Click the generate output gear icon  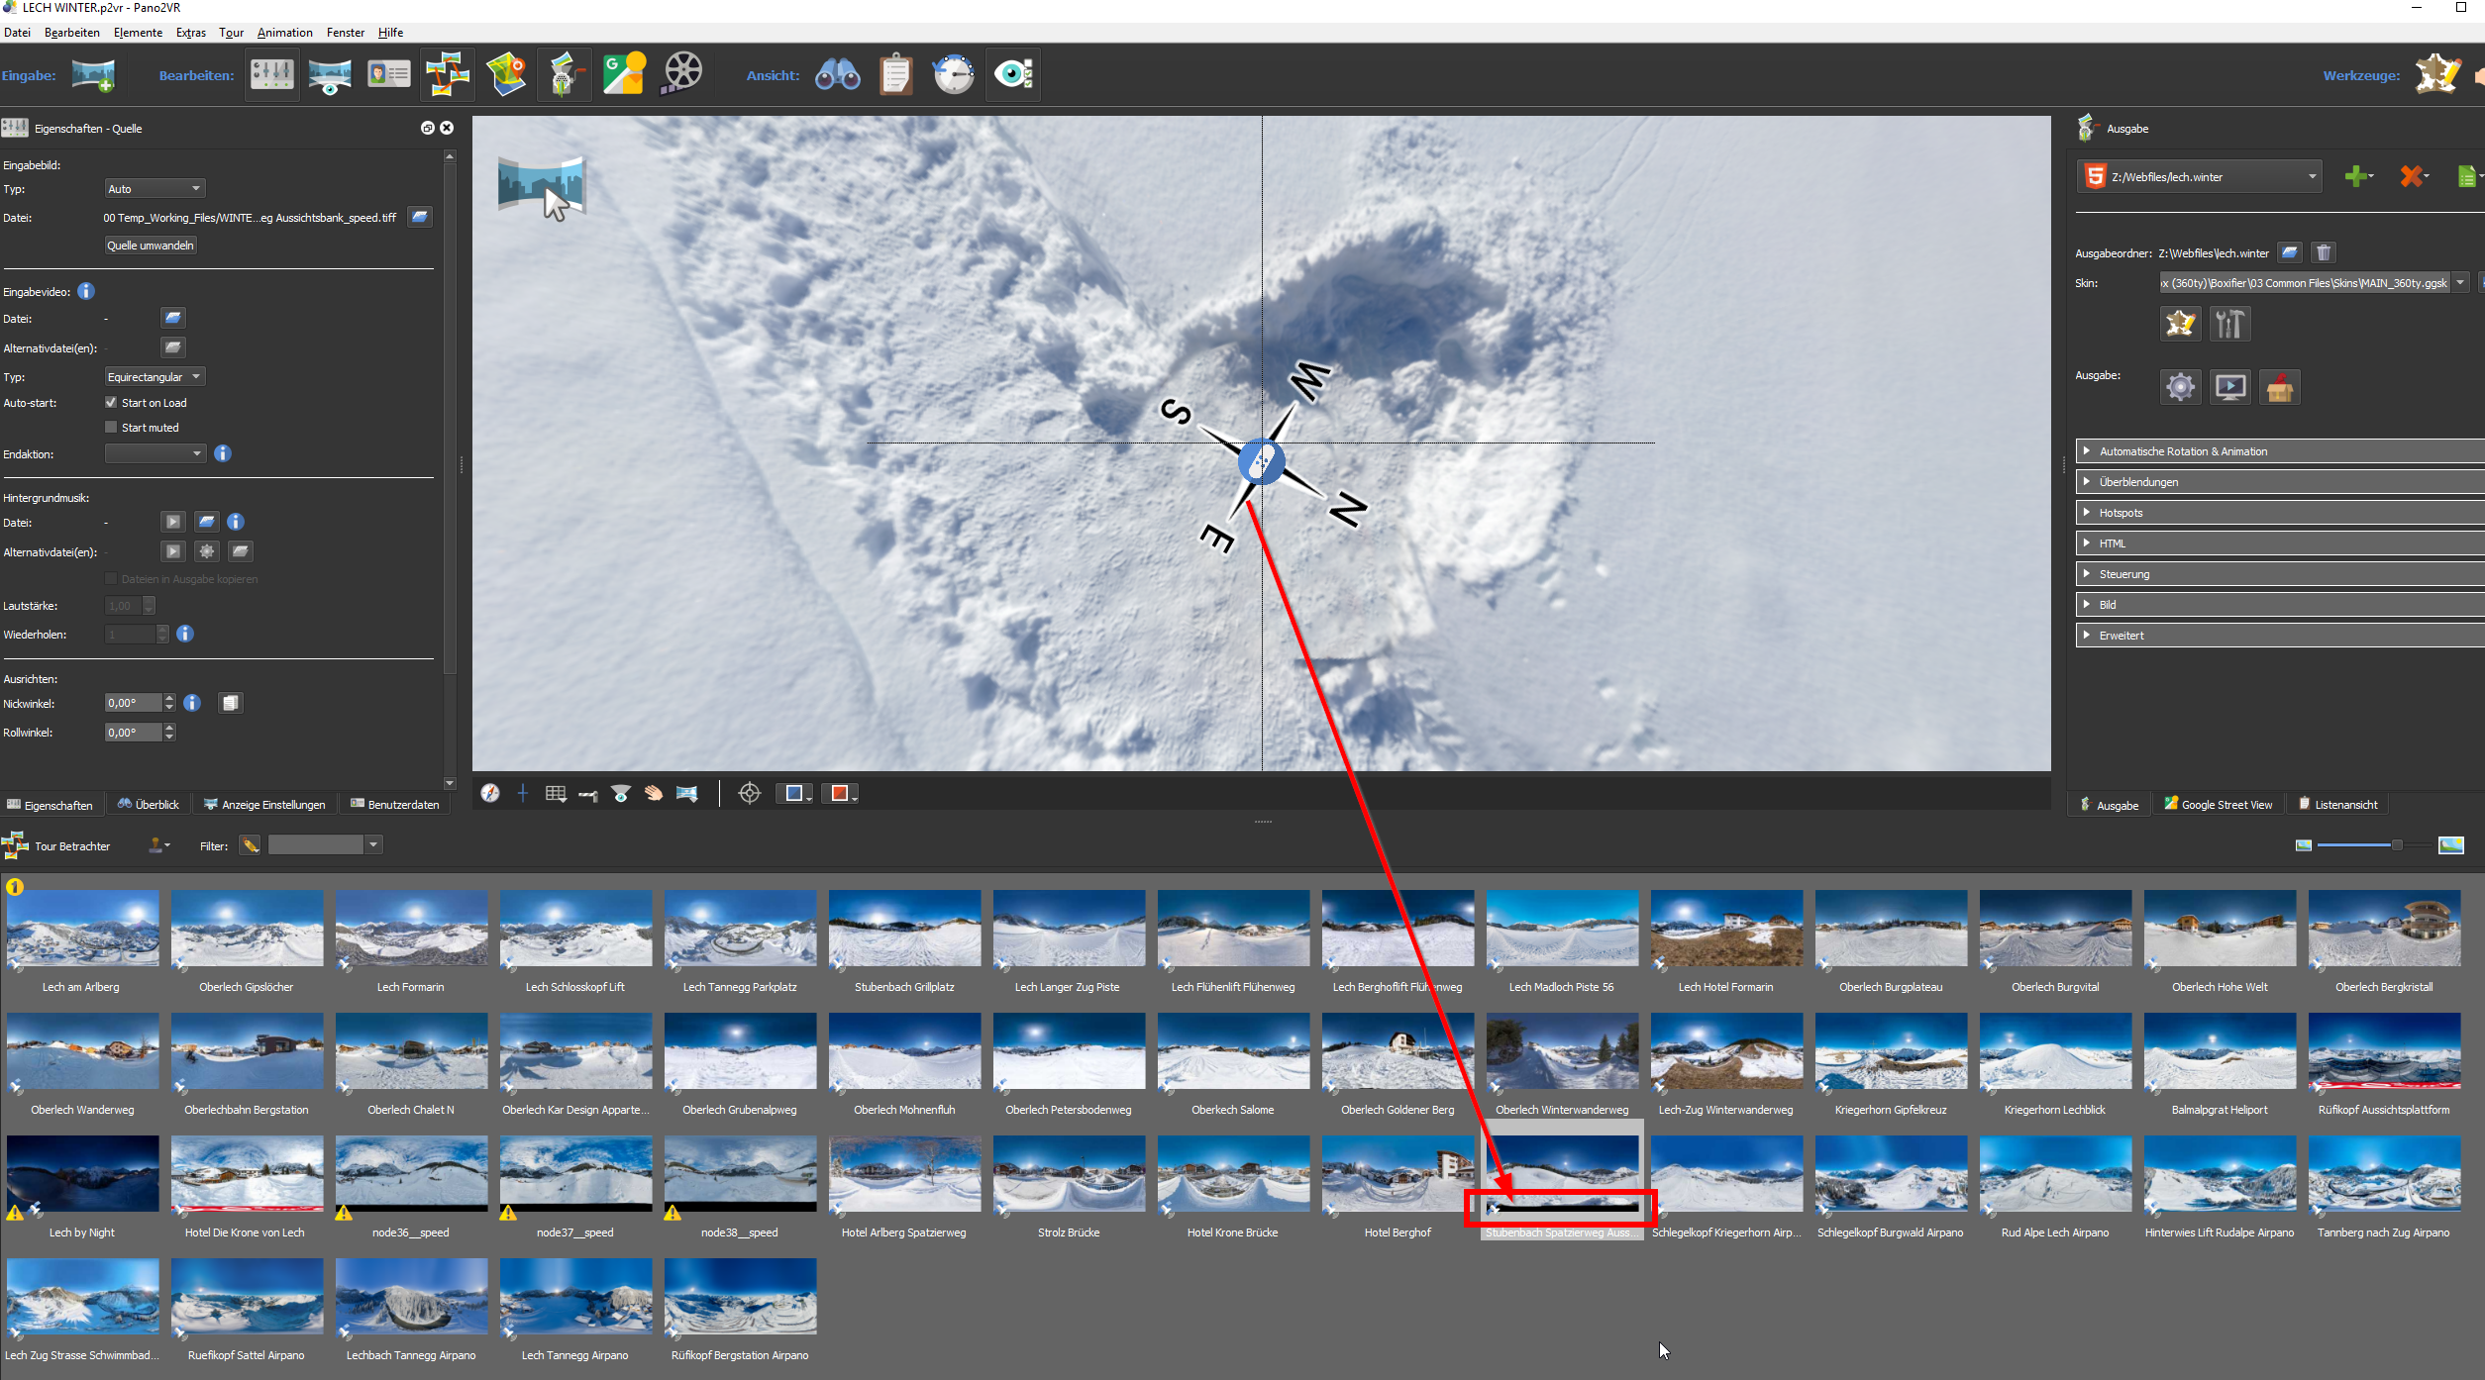point(2180,387)
